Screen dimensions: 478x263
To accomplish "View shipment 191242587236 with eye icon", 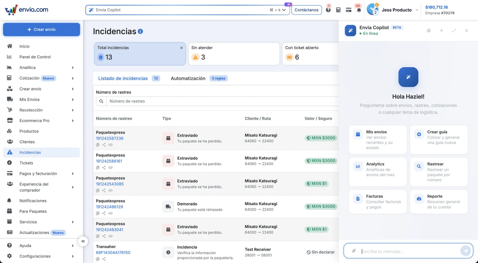I will (111, 145).
